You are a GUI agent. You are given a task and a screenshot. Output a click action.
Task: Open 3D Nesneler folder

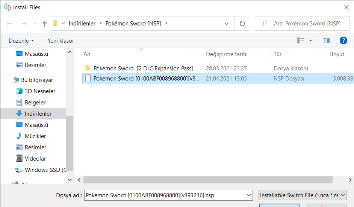coord(40,91)
